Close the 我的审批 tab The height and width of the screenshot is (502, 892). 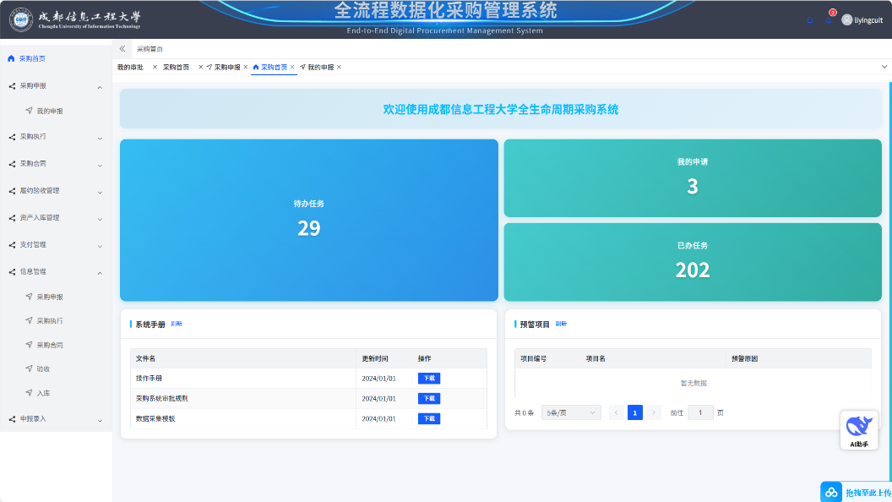click(155, 67)
